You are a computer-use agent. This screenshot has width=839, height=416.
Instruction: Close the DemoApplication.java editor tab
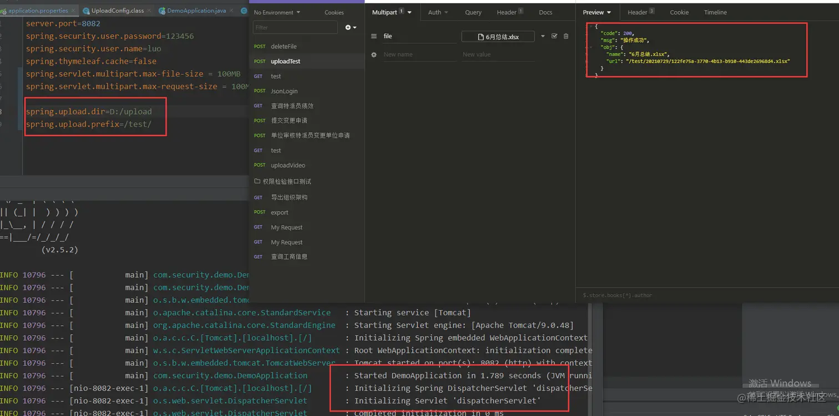[x=232, y=11]
